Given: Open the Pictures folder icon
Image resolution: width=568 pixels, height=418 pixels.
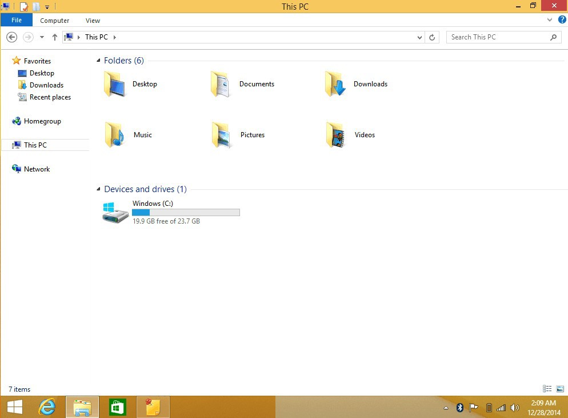Looking at the screenshot, I should [222, 135].
